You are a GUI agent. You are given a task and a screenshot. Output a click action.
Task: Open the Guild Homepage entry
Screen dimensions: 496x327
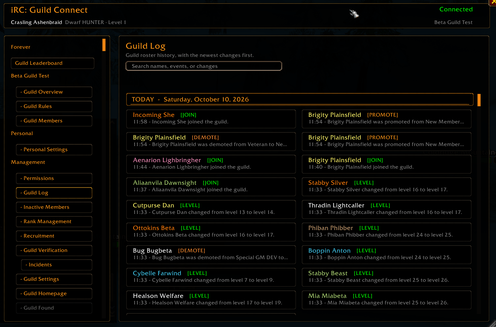point(54,293)
